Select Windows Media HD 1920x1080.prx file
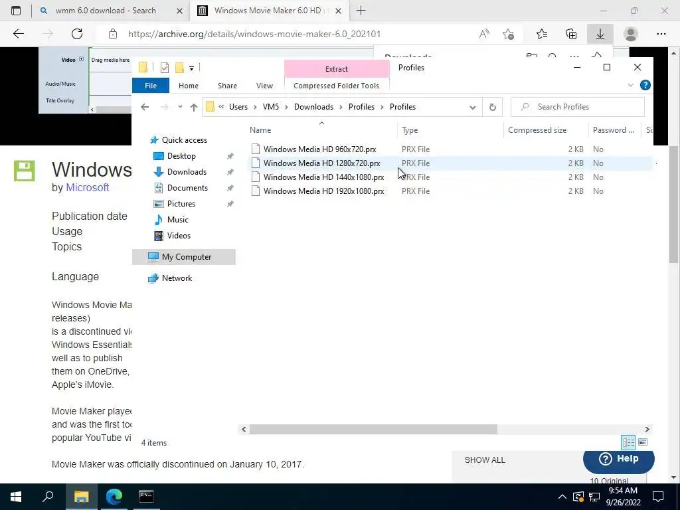This screenshot has height=510, width=680. point(323,191)
